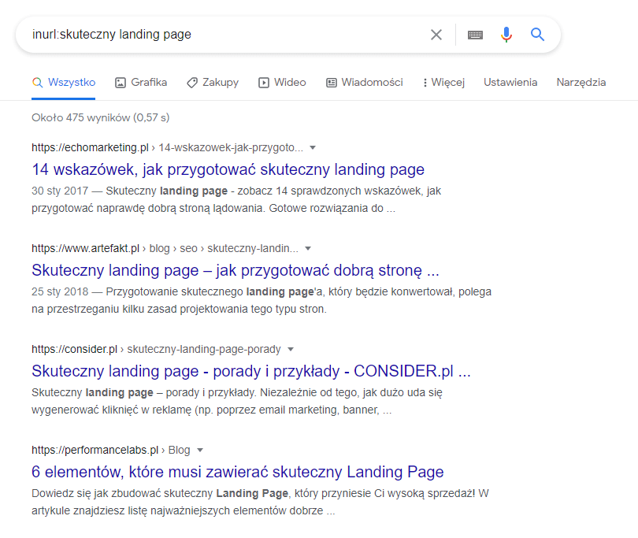Switch to Zakupy results
Viewport: 638px width, 538px height.
(x=213, y=82)
